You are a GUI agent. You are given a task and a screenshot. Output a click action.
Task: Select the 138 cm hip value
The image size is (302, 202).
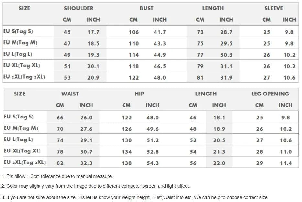tap(126, 163)
